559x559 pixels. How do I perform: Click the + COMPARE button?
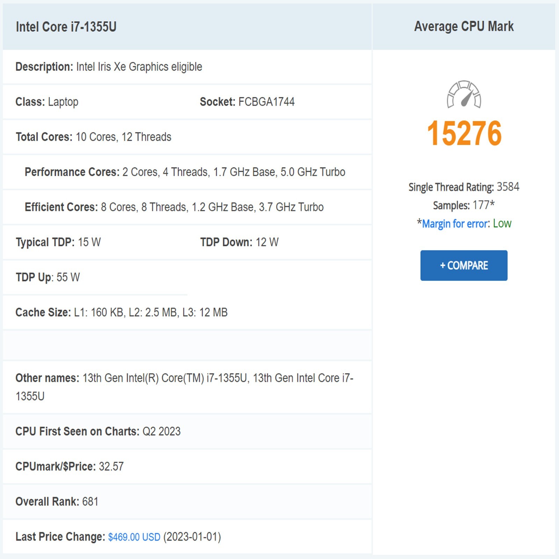pos(464,265)
